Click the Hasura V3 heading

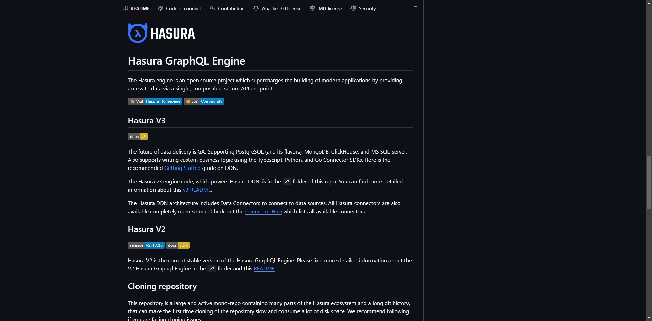(x=147, y=121)
